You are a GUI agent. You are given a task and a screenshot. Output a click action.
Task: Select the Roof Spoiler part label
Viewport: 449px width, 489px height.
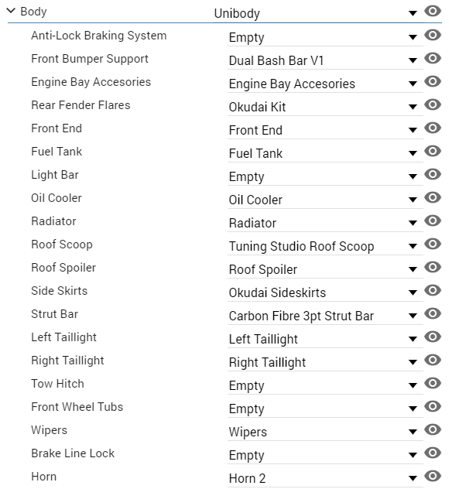click(63, 268)
